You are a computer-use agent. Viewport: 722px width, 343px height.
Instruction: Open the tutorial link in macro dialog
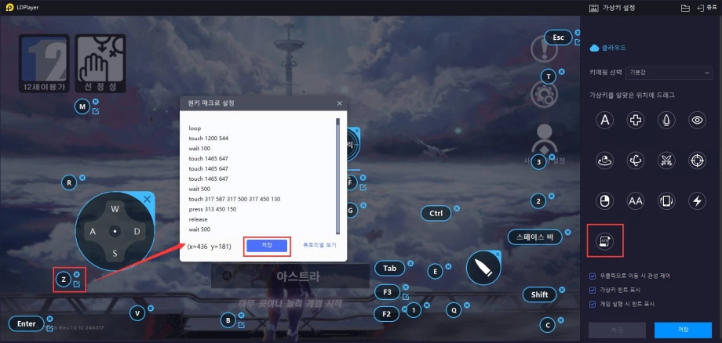[319, 246]
